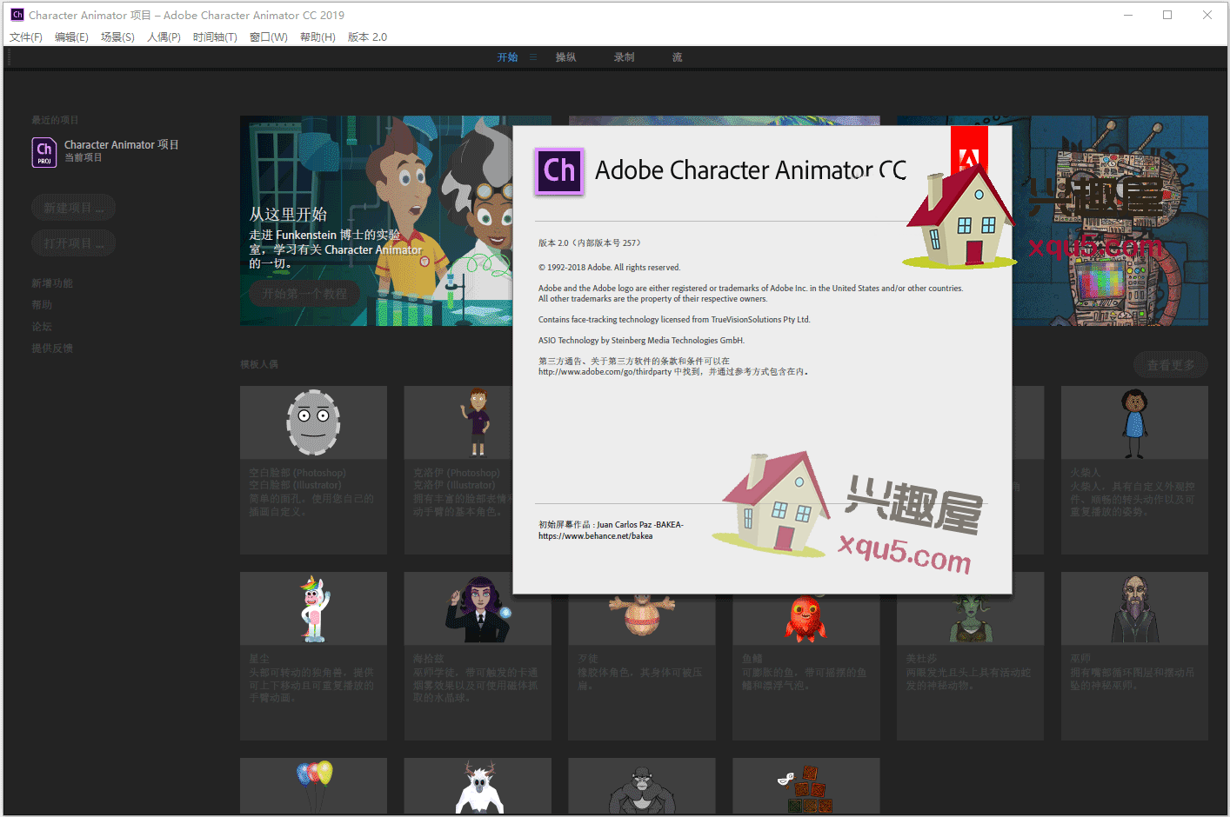Click the 空白脸部 (Photoshop) text label
Screen dimensions: 1230x817
297,473
